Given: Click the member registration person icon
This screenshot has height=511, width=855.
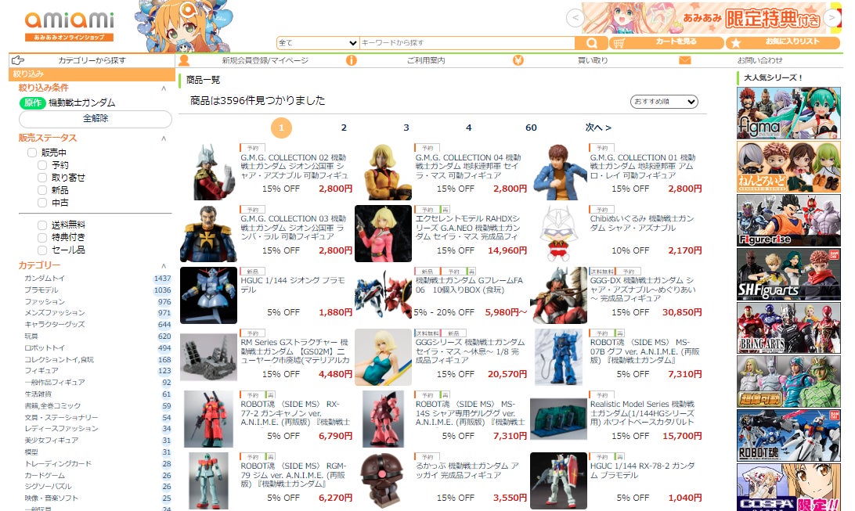Looking at the screenshot, I should coord(184,60).
